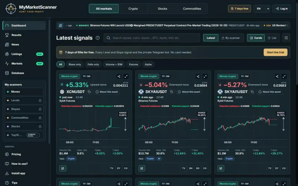Share the SKYAI1USDT signal card
Viewport: 298px width, 186px height.
click(x=277, y=77)
